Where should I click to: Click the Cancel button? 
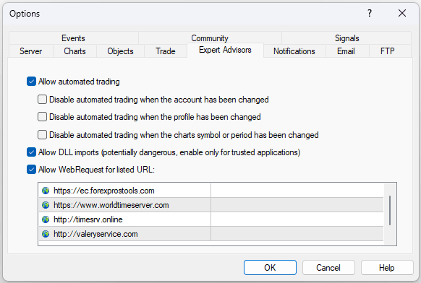click(x=328, y=267)
